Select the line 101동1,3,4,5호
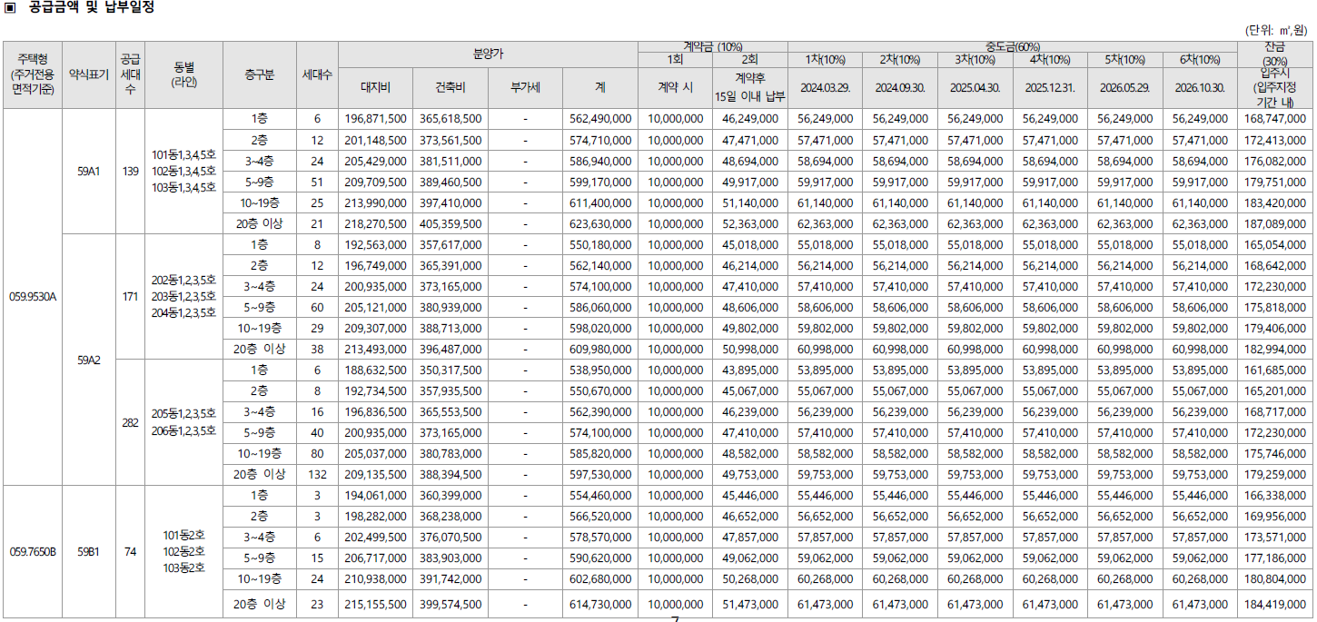 pos(183,154)
